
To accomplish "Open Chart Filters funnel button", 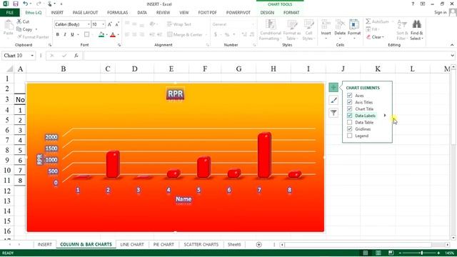I will [333, 113].
